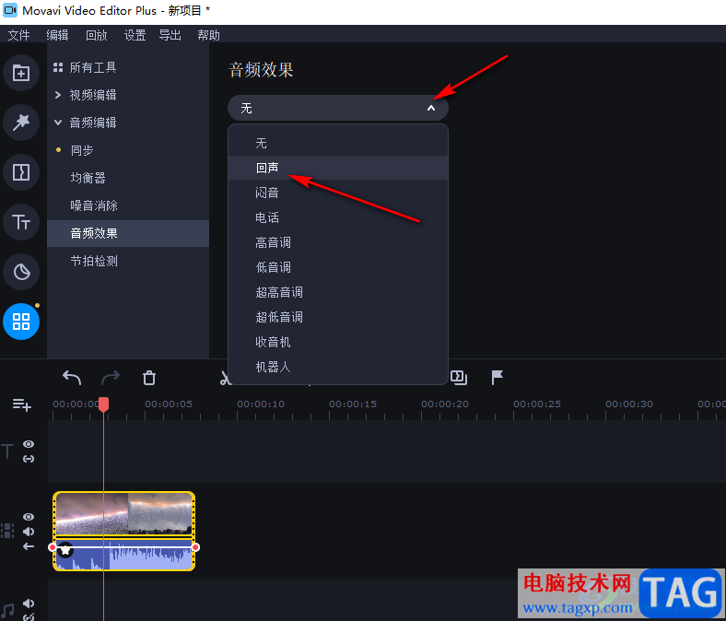
Task: Delete the selected clip with trash icon
Action: (x=149, y=378)
